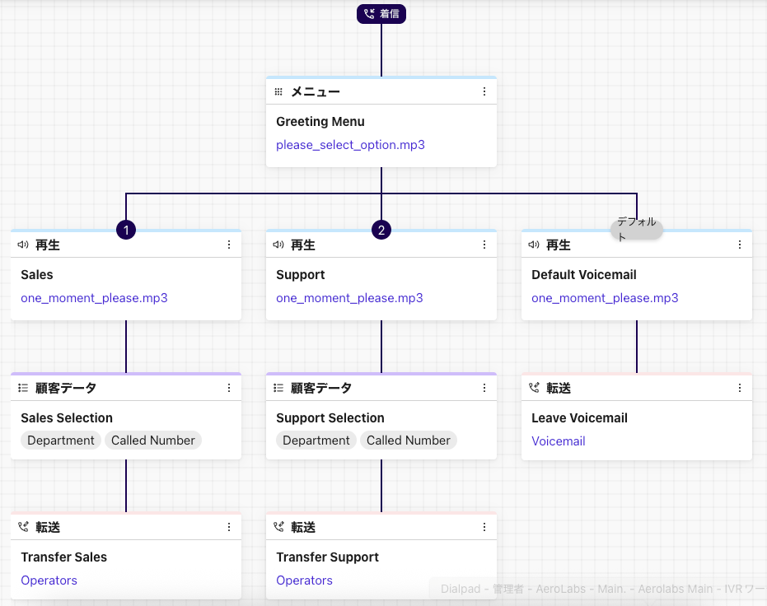767x606 pixels.
Task: Select the Sales Selection title
Action: [67, 417]
